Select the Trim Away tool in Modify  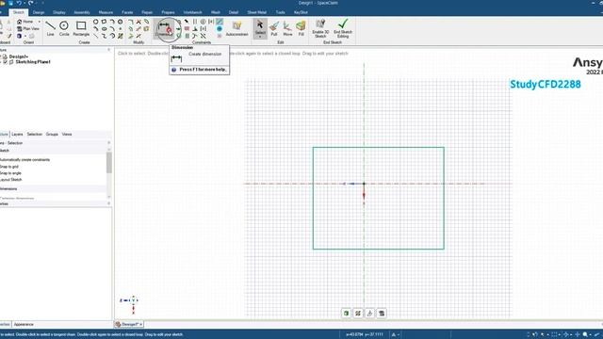[x=139, y=22]
